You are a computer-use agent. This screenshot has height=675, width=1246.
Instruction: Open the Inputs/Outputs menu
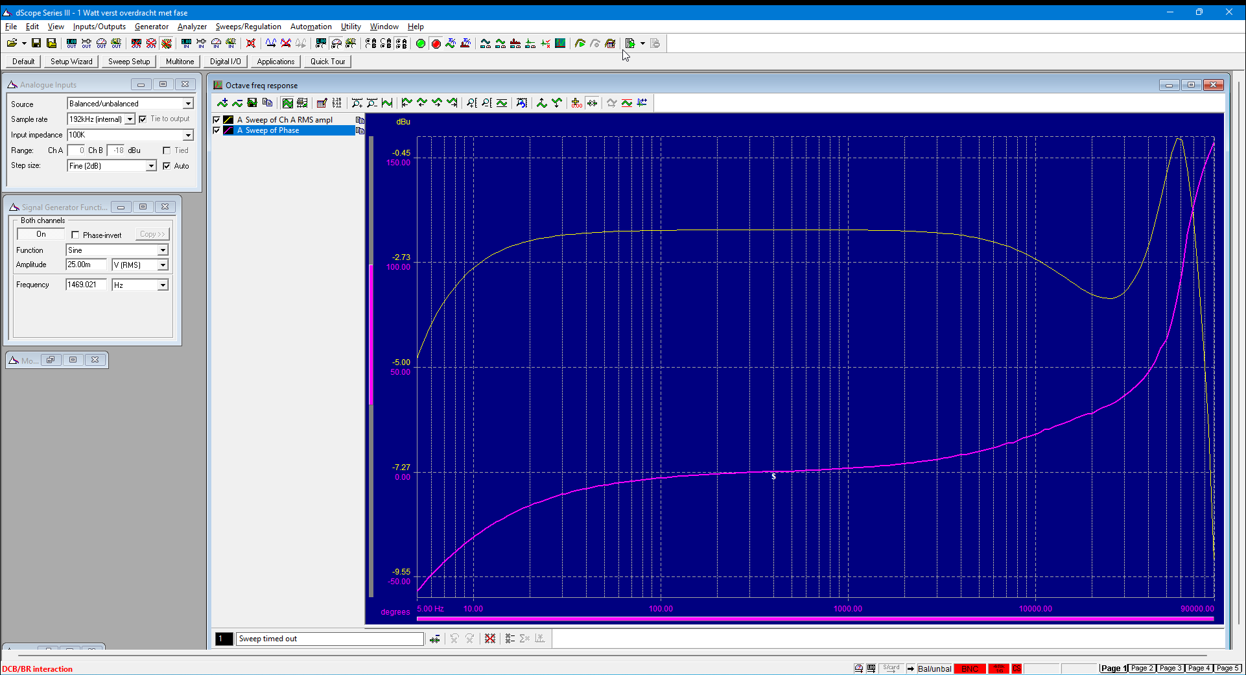click(99, 27)
